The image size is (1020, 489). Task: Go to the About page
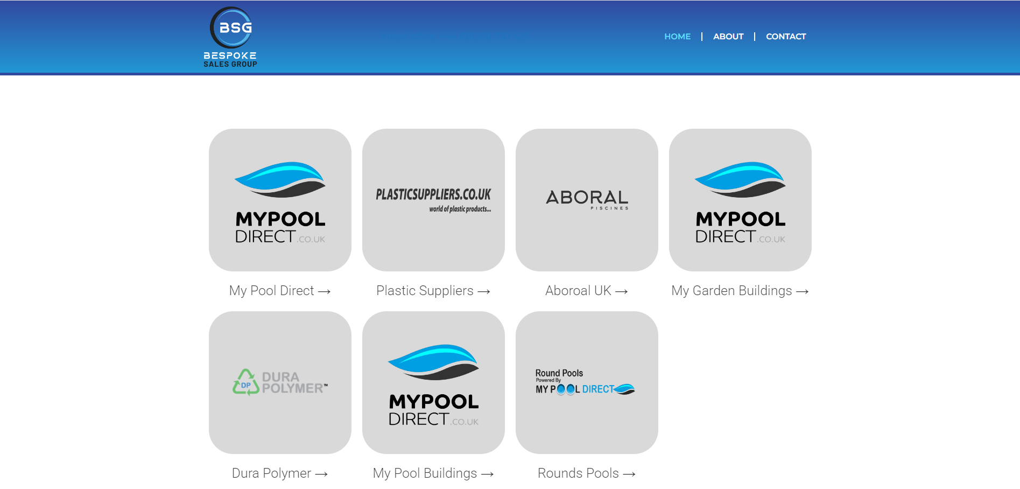(728, 37)
